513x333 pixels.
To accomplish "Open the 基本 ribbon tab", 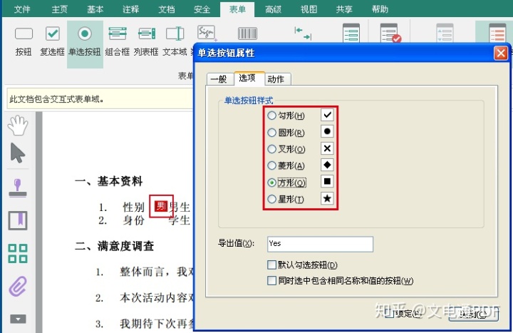I will click(95, 9).
